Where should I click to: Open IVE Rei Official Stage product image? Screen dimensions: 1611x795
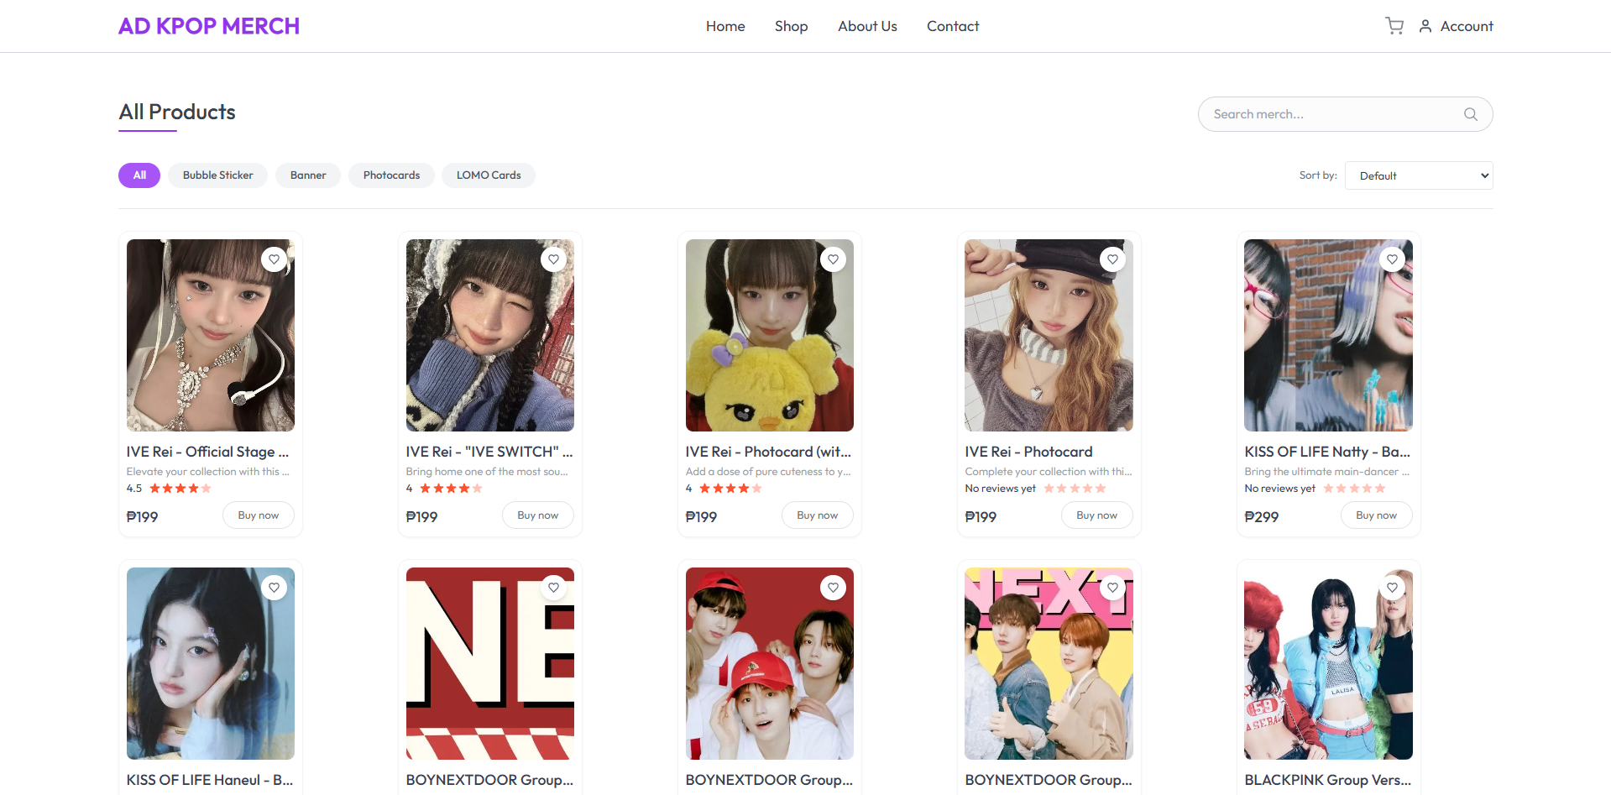(211, 335)
